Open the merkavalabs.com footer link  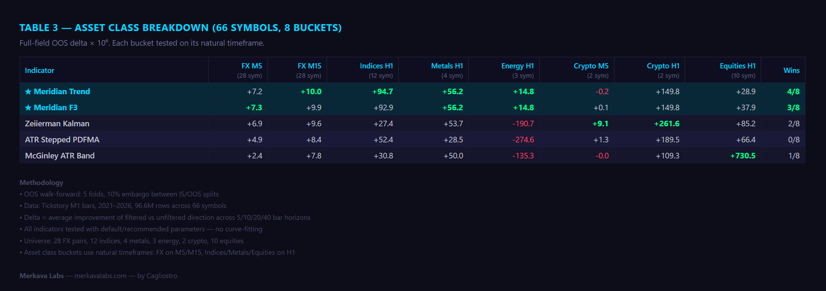pos(101,276)
